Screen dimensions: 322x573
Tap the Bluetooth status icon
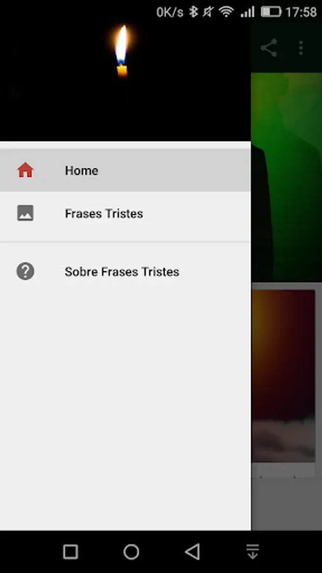pos(193,12)
